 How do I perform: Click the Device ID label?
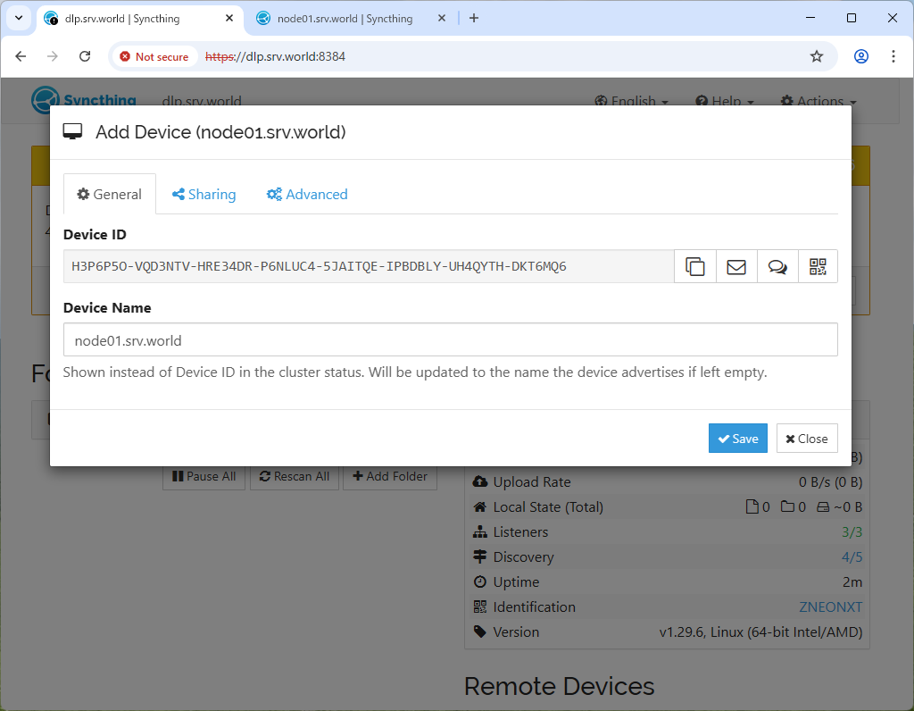(x=95, y=235)
